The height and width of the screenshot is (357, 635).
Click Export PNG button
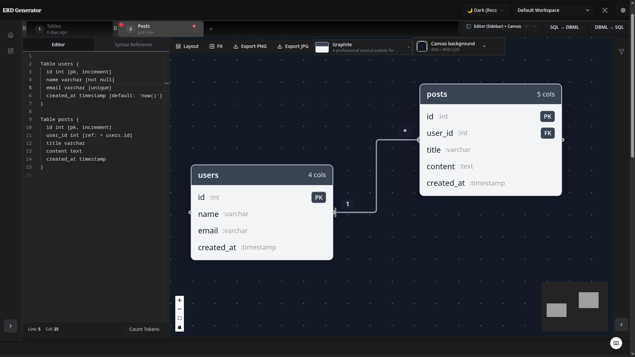[250, 46]
